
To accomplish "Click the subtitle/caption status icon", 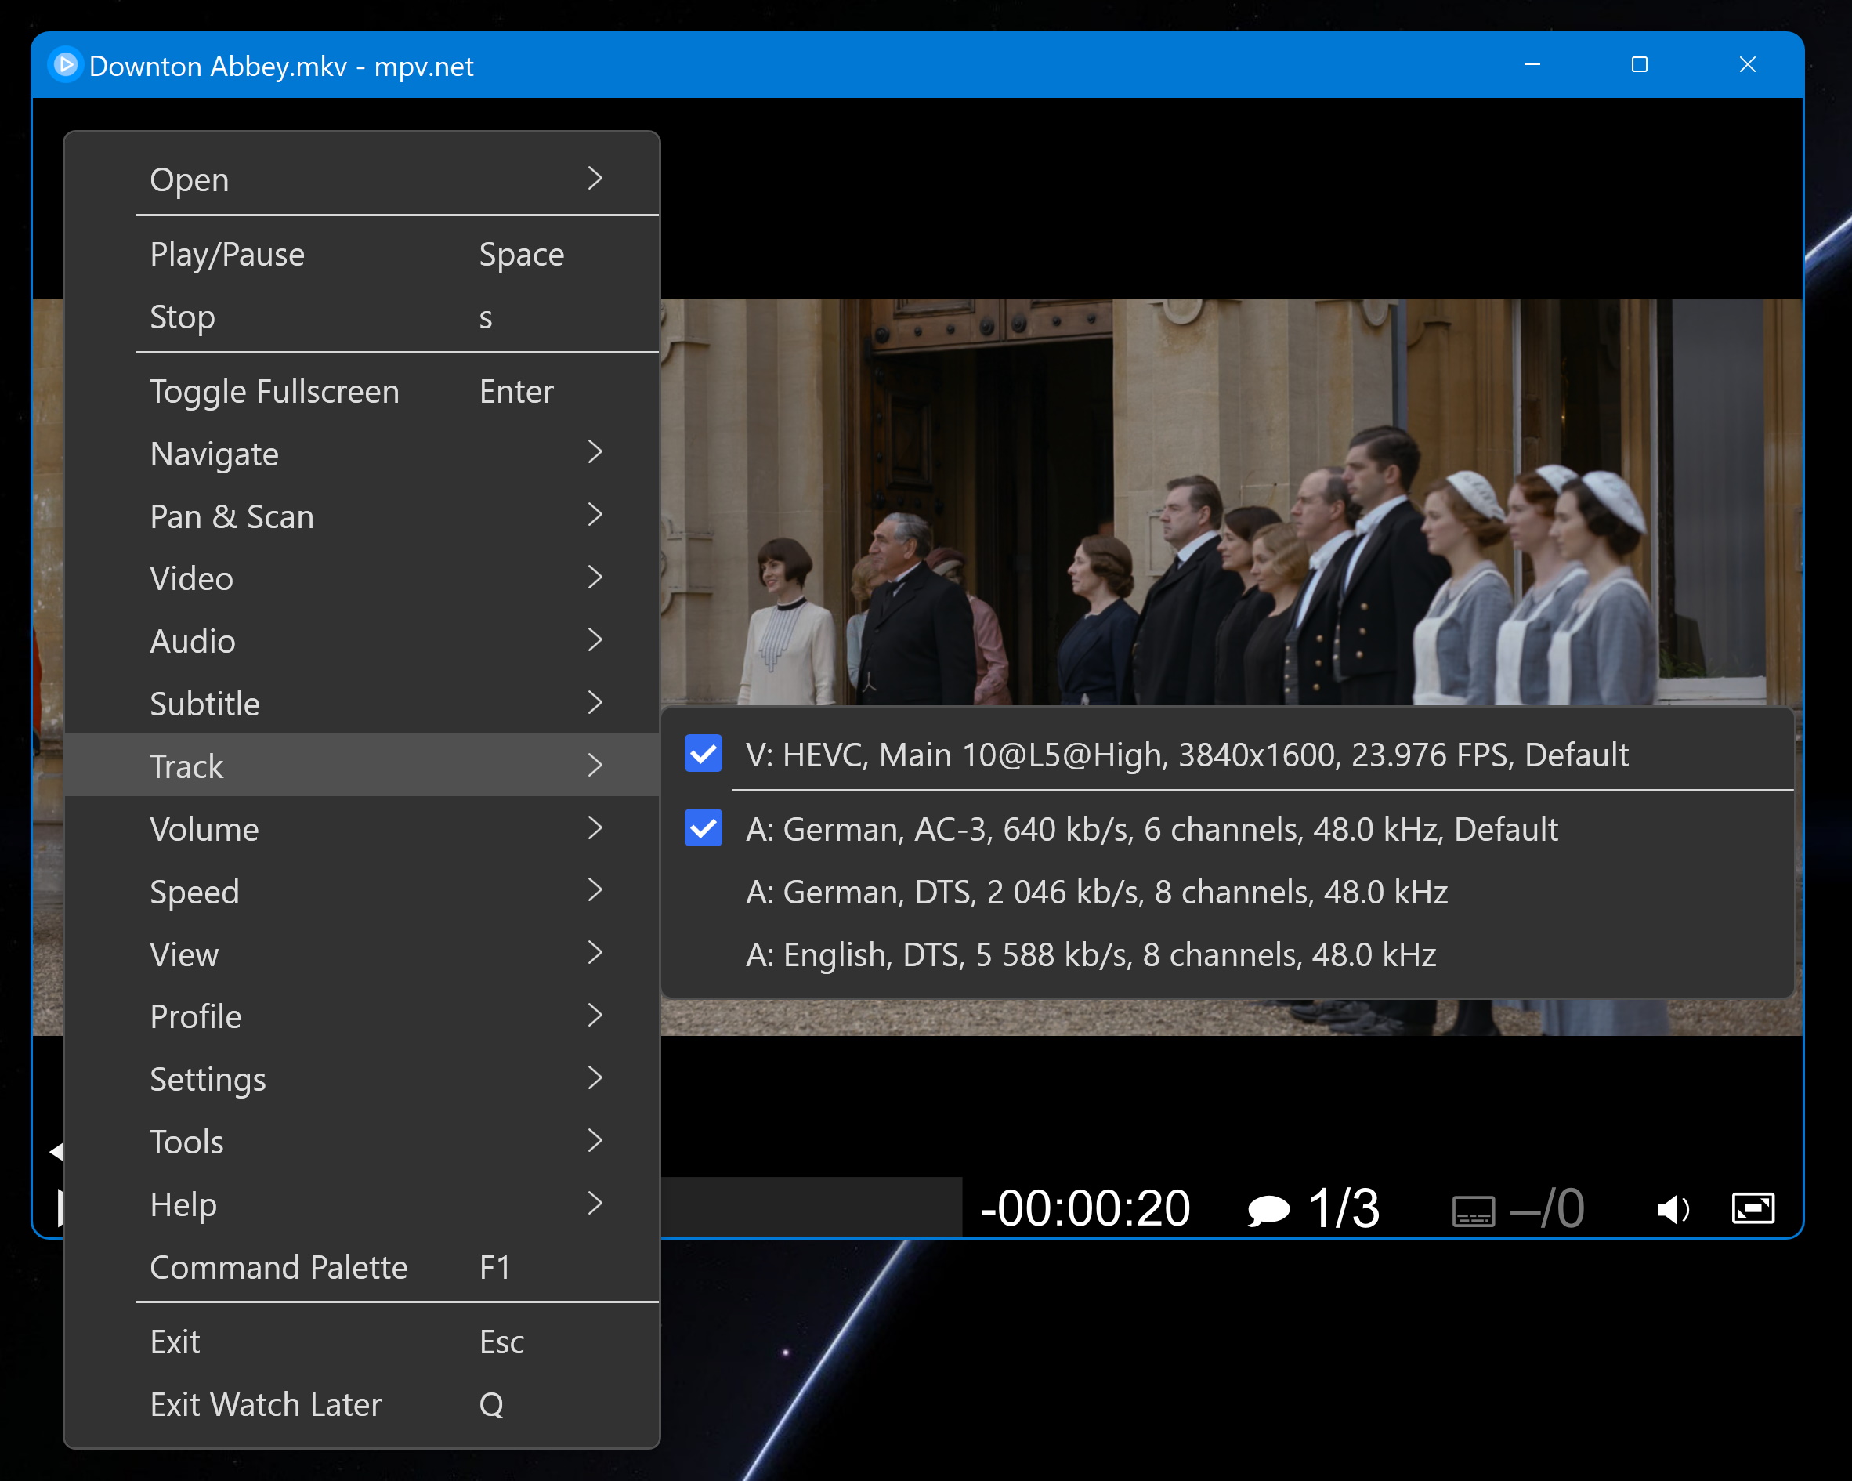I will (x=1473, y=1208).
